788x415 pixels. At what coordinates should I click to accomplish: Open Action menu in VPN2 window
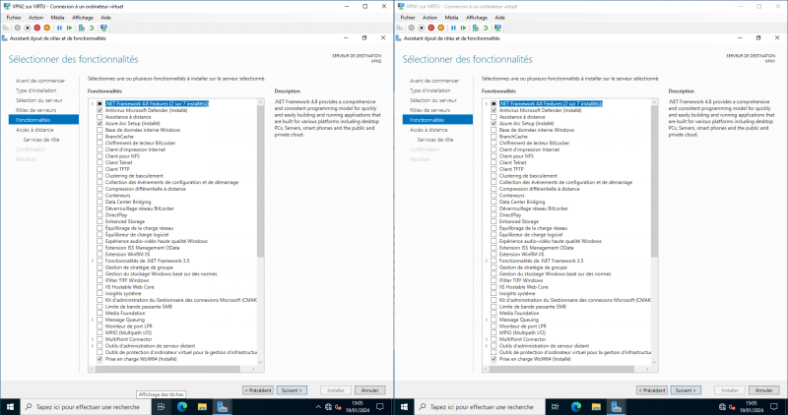(x=35, y=18)
